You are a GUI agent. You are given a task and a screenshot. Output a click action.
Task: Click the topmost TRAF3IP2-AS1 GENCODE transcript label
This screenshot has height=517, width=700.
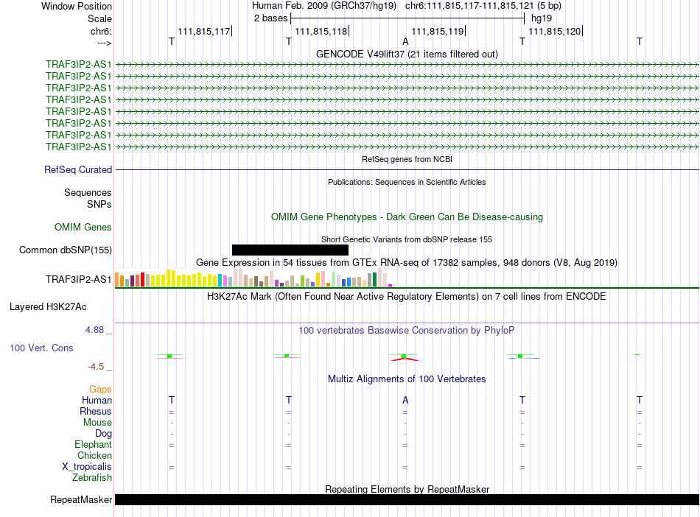[x=79, y=64]
